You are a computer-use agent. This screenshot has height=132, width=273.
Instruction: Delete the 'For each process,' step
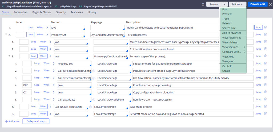point(265,35)
